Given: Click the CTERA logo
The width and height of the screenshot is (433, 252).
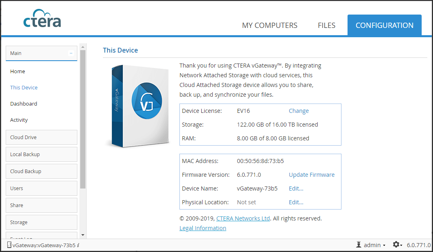Looking at the screenshot, I should (42, 19).
